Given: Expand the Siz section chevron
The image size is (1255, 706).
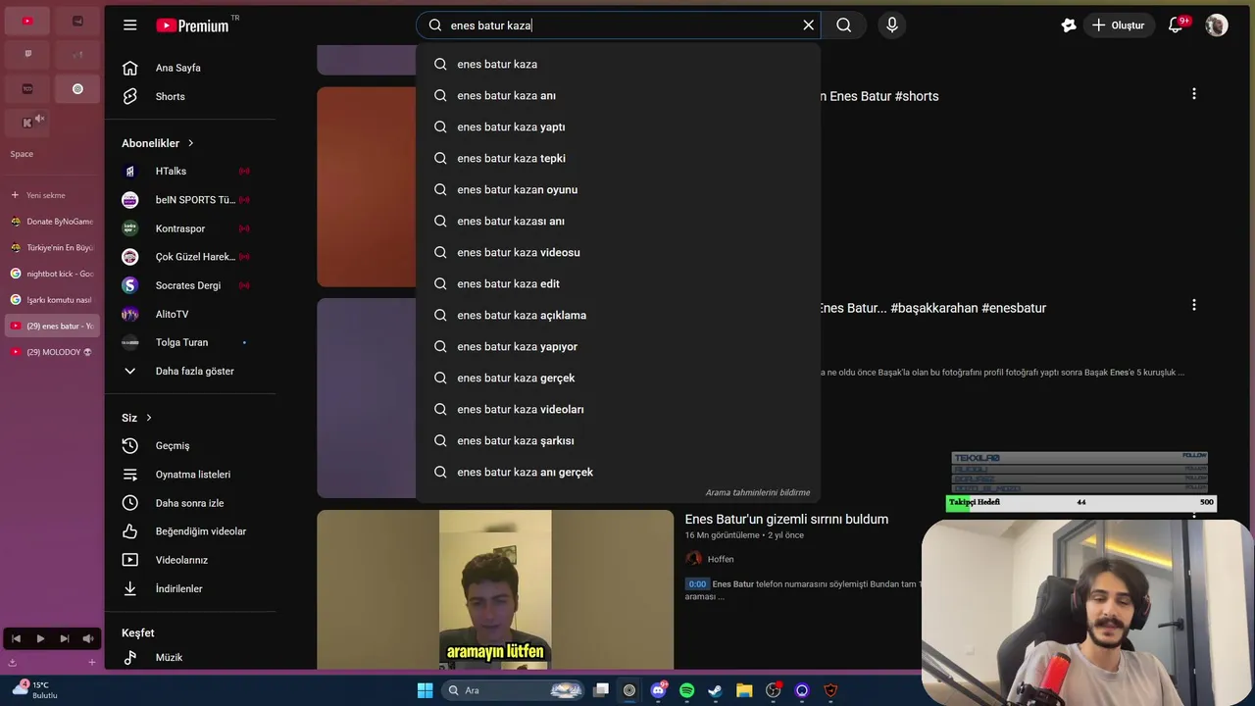Looking at the screenshot, I should tap(149, 418).
